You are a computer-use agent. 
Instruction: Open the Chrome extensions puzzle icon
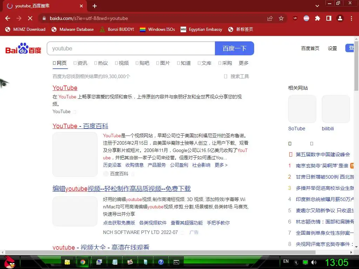(318, 18)
